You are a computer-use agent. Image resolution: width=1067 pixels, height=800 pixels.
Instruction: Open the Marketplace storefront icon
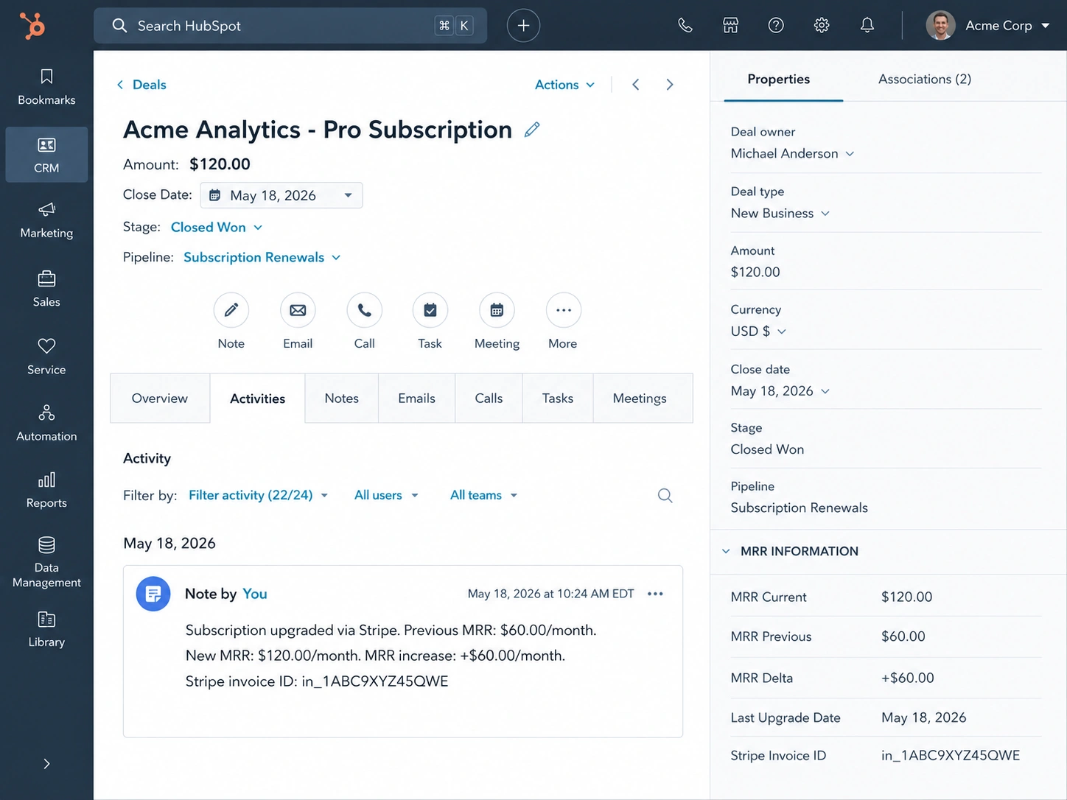coord(730,26)
